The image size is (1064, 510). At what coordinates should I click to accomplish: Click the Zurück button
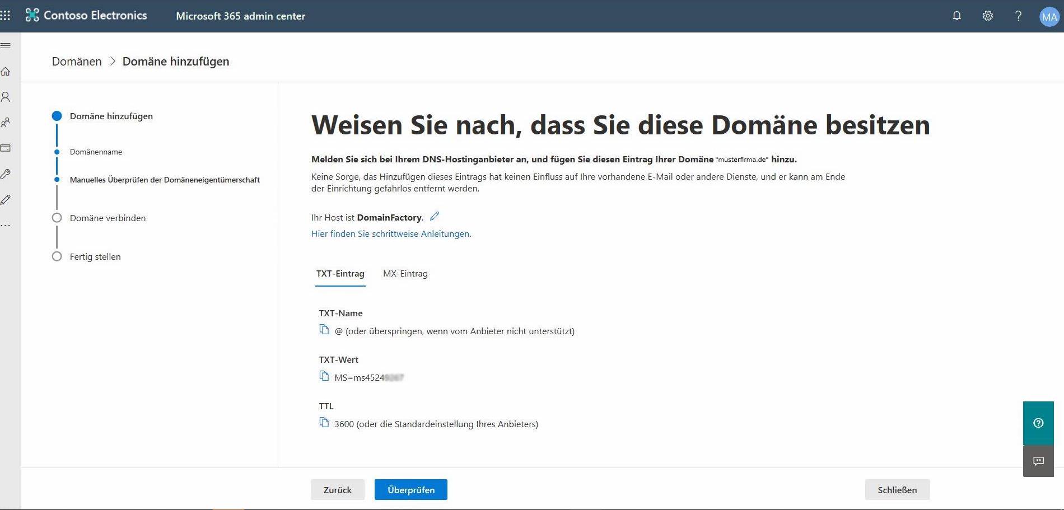(337, 490)
